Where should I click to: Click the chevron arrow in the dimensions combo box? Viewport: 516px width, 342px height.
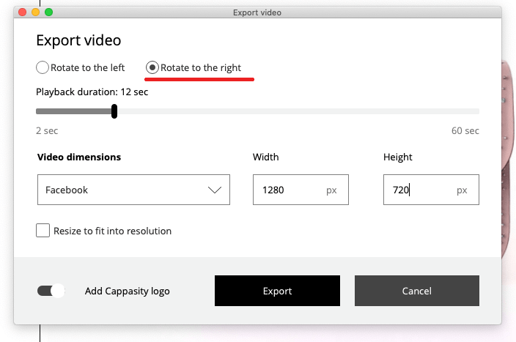click(215, 190)
